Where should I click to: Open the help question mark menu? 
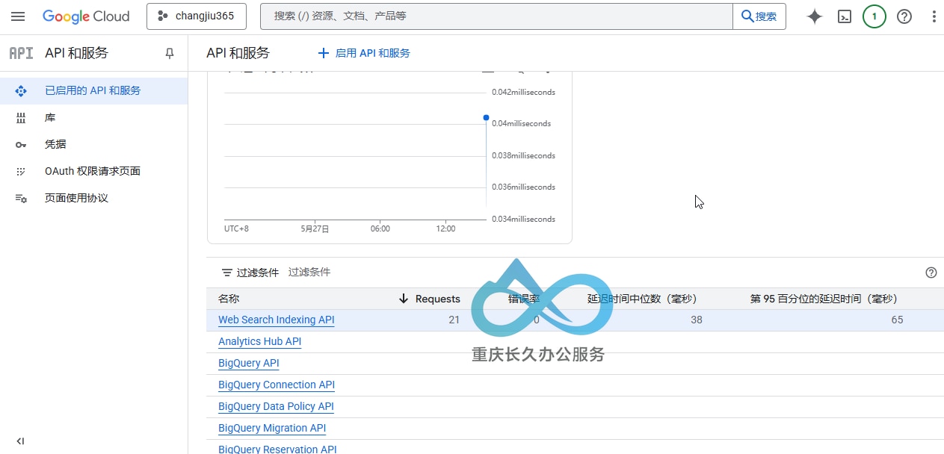(x=904, y=16)
